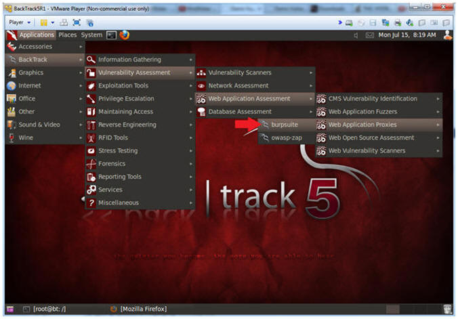Open the pause button dropdown arrow
The height and width of the screenshot is (319, 458).
coord(53,22)
